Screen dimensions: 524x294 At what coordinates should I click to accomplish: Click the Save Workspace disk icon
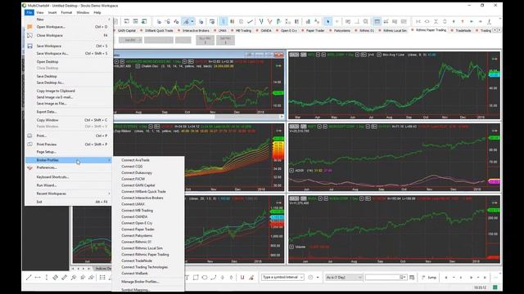coord(29,46)
